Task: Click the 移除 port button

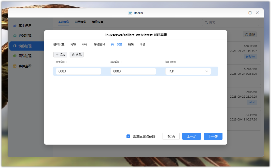Action: point(76,55)
